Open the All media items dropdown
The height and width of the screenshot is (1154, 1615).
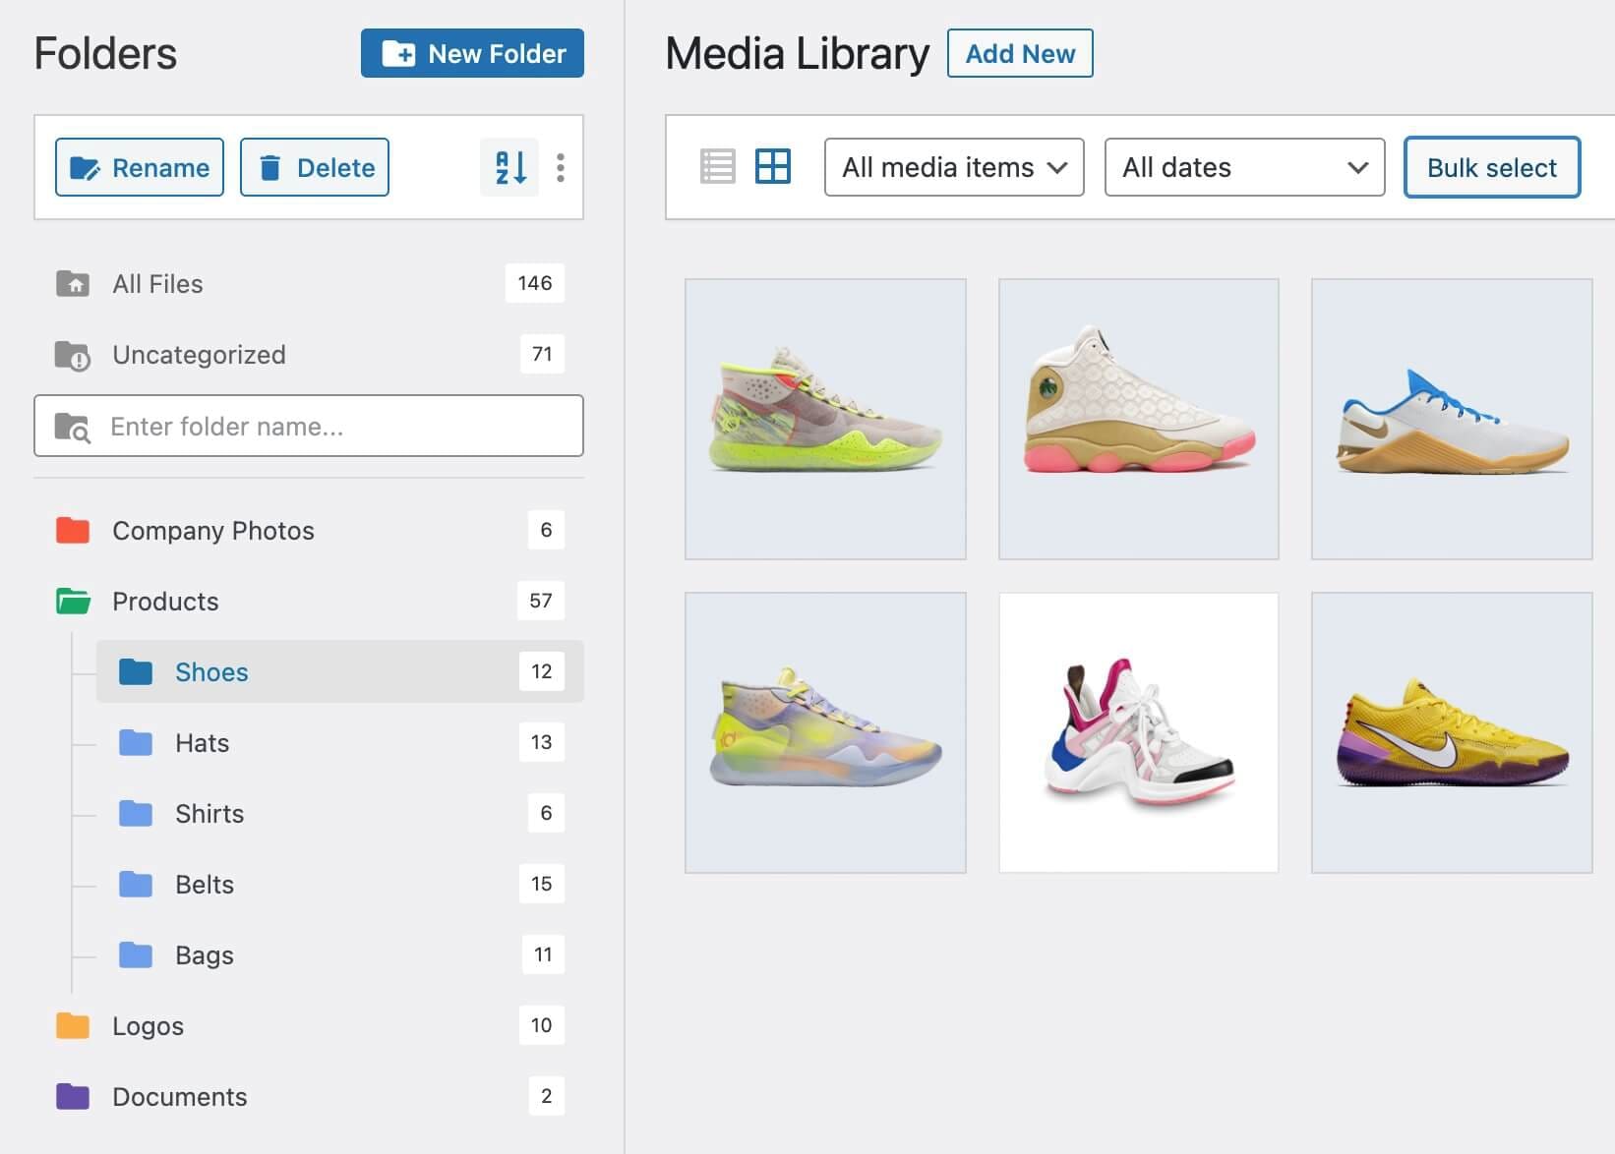(x=952, y=167)
